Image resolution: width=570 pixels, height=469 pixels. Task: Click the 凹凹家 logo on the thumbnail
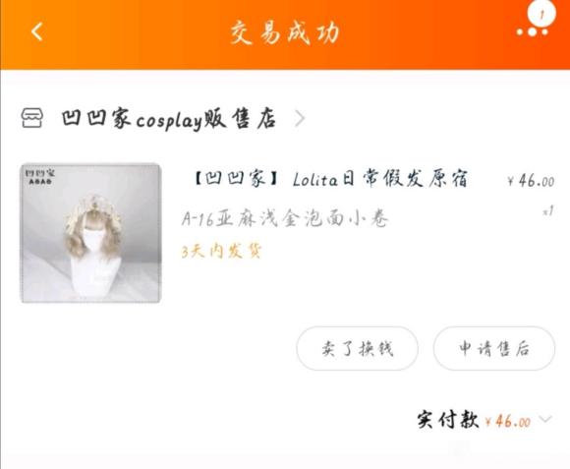click(40, 176)
